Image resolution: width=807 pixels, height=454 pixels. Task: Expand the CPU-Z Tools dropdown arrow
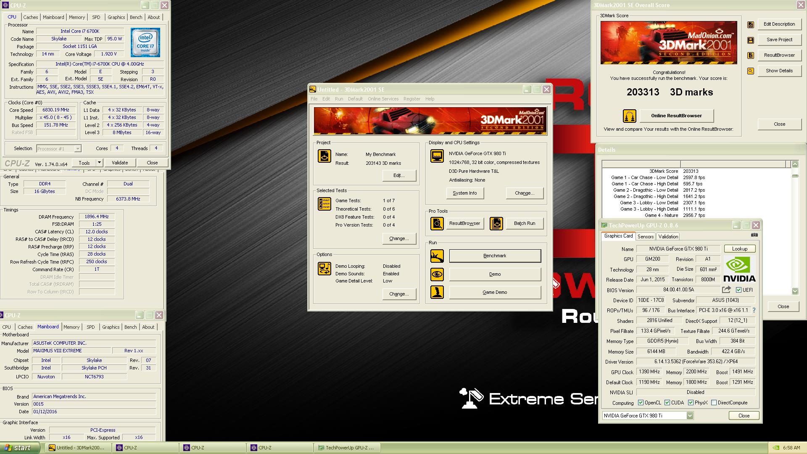[99, 163]
